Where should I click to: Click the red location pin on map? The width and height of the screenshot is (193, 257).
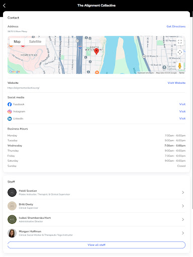[x=96, y=51]
